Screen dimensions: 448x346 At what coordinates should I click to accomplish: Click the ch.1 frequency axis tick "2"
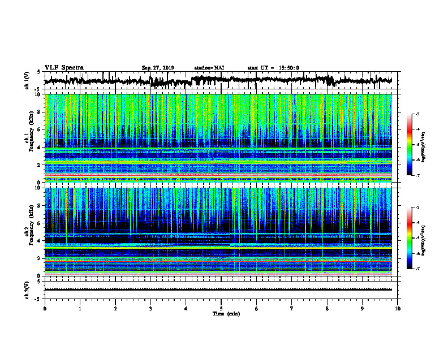click(x=40, y=165)
